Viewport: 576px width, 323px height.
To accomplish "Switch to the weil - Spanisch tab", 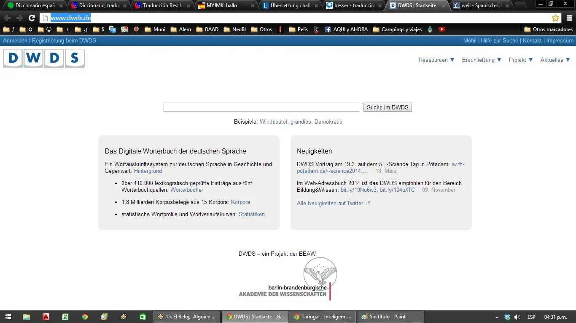I will [481, 6].
